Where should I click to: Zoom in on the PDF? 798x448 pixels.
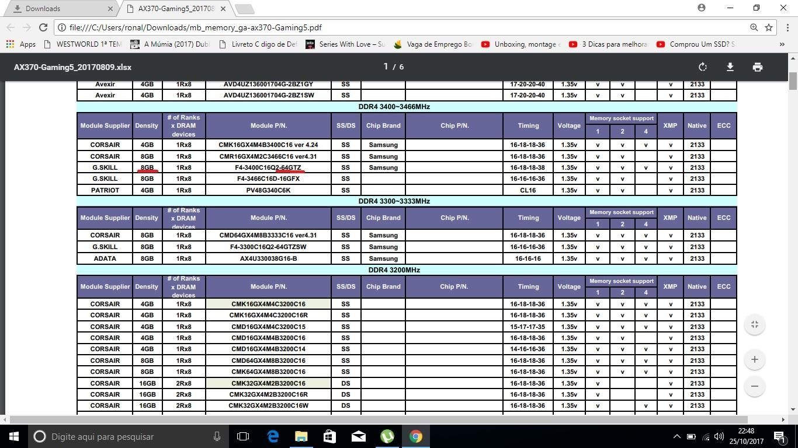(x=755, y=359)
